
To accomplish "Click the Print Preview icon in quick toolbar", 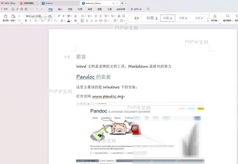I will pyautogui.click(x=26, y=9).
